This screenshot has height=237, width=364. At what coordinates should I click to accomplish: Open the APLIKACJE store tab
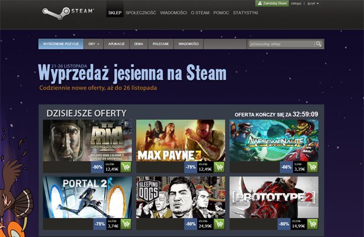117,44
